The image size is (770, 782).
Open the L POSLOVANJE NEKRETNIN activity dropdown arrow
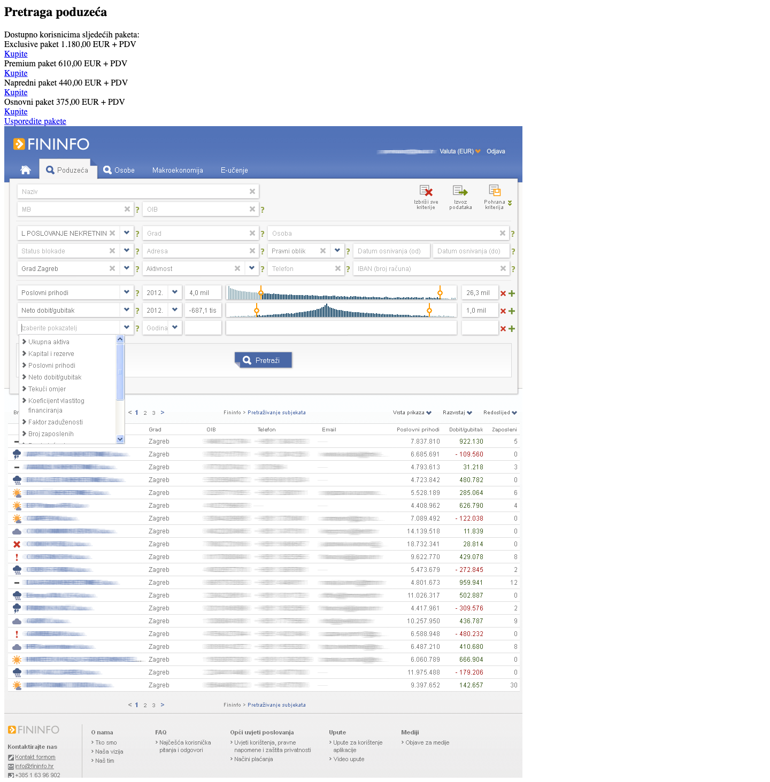(x=127, y=233)
